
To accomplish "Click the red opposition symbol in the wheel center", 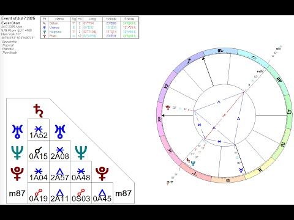I will pyautogui.click(x=224, y=116).
